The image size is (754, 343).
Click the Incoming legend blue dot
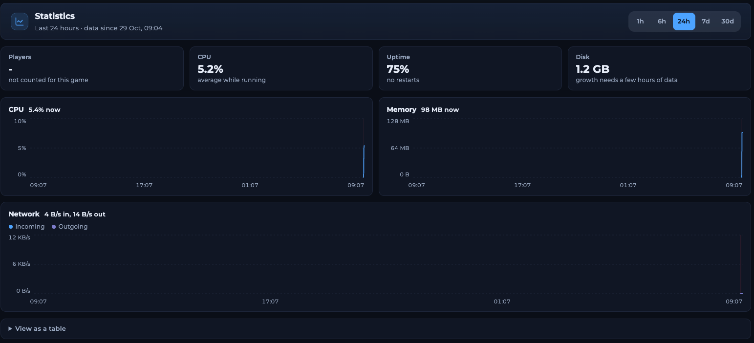pos(11,227)
